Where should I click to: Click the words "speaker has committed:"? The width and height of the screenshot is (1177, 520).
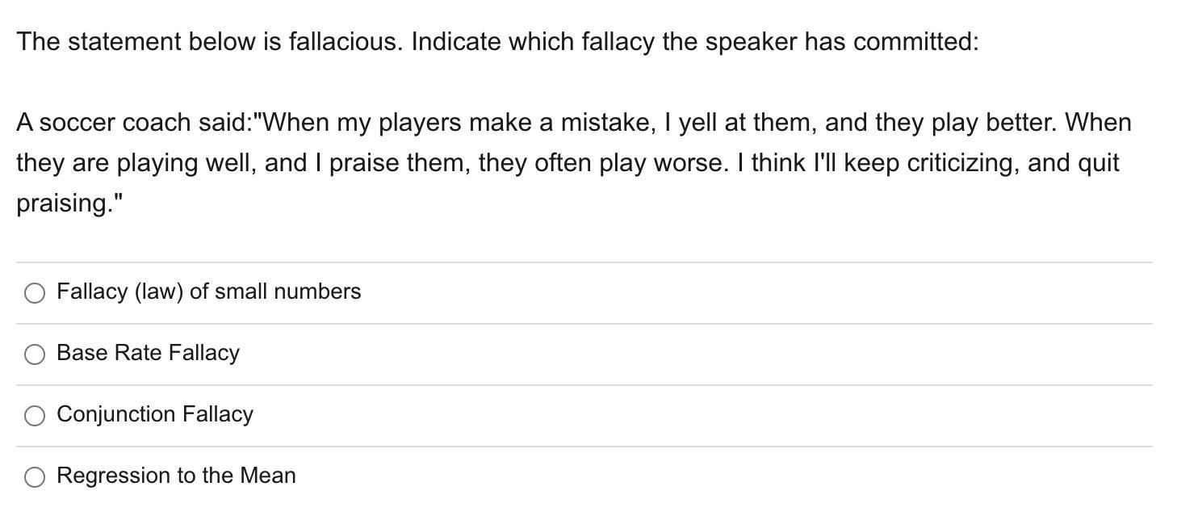[x=842, y=41]
